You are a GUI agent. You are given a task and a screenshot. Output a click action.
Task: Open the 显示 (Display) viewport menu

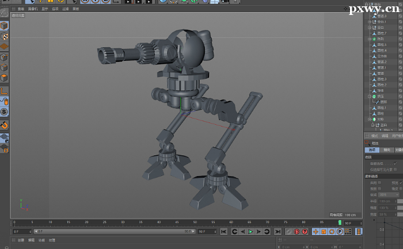tap(44, 9)
